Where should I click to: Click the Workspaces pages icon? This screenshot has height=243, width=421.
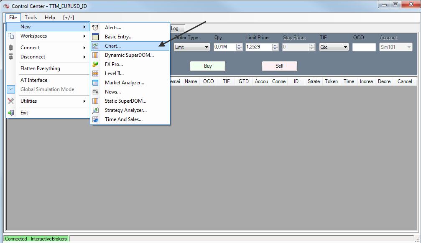coord(11,36)
